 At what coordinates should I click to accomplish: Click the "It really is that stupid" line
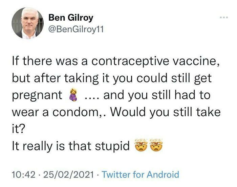point(71,146)
